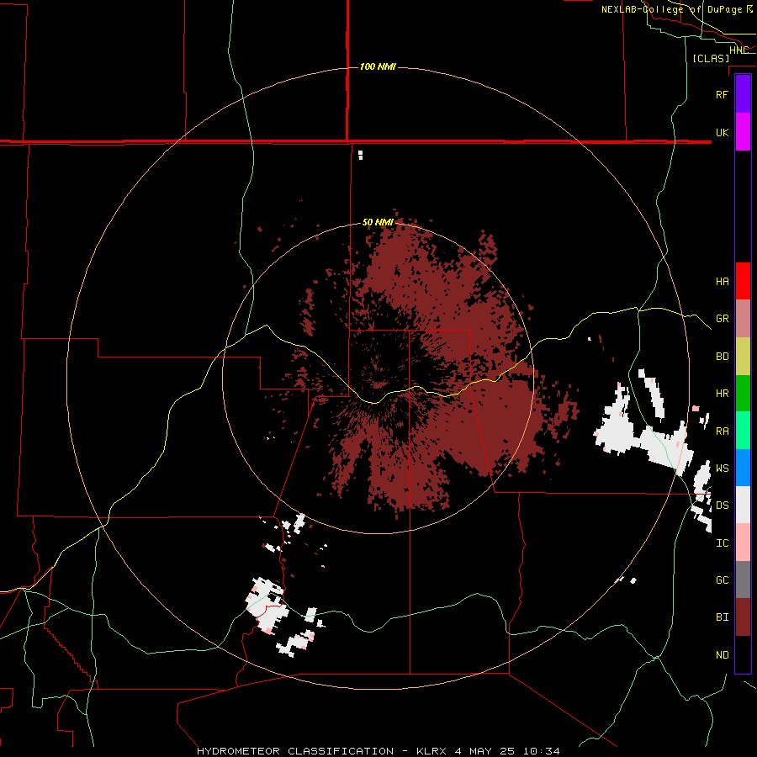Screen dimensions: 757x757
Task: Click the ND black legend swatch
Action: 743,654
